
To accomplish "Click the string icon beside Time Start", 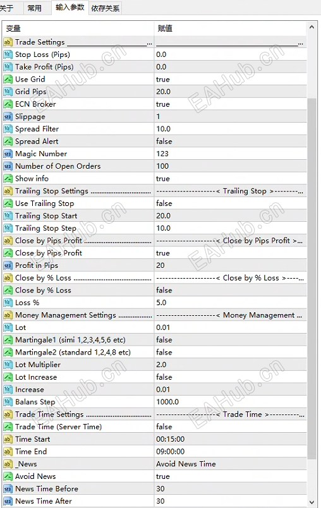I will coord(8,439).
